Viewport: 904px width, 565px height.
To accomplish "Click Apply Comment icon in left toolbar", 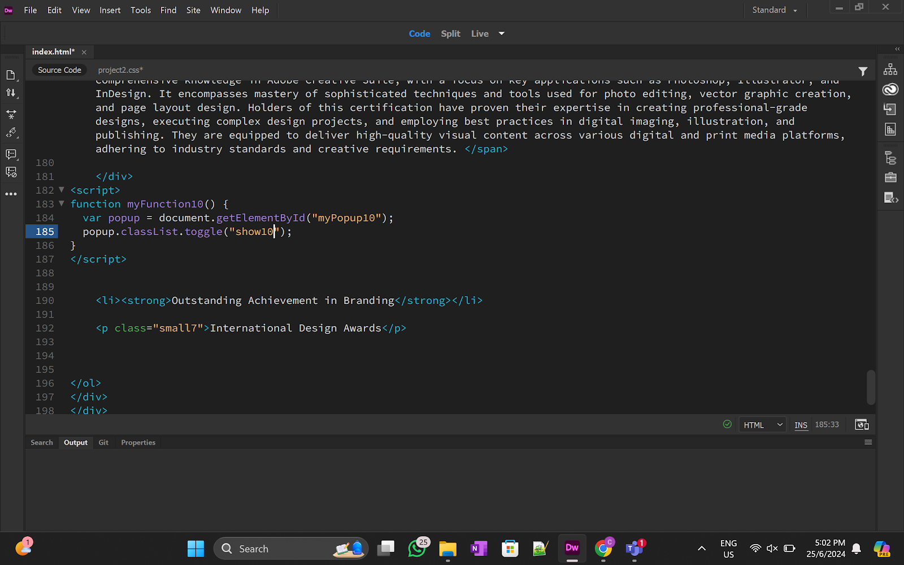I will click(x=11, y=154).
